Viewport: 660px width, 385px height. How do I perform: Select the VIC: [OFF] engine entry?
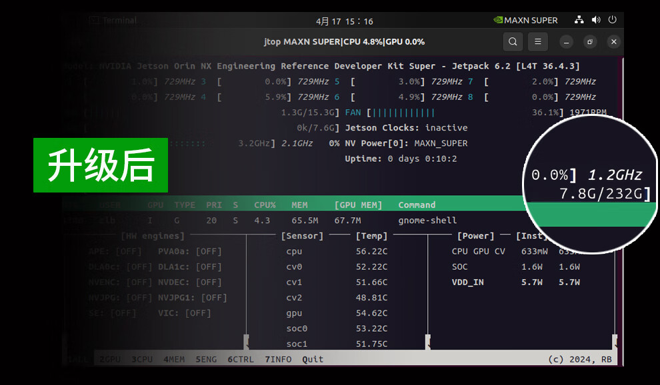click(185, 313)
